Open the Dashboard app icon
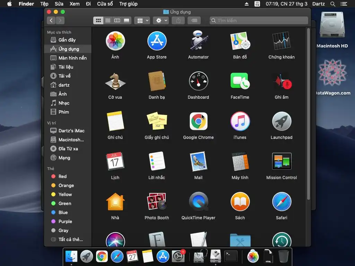This screenshot has height=266, width=355. (x=198, y=81)
